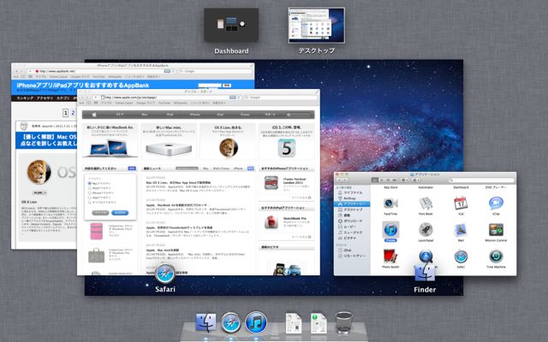548x342 pixels.
Task: Go back in the Finder window
Action: tap(339, 180)
